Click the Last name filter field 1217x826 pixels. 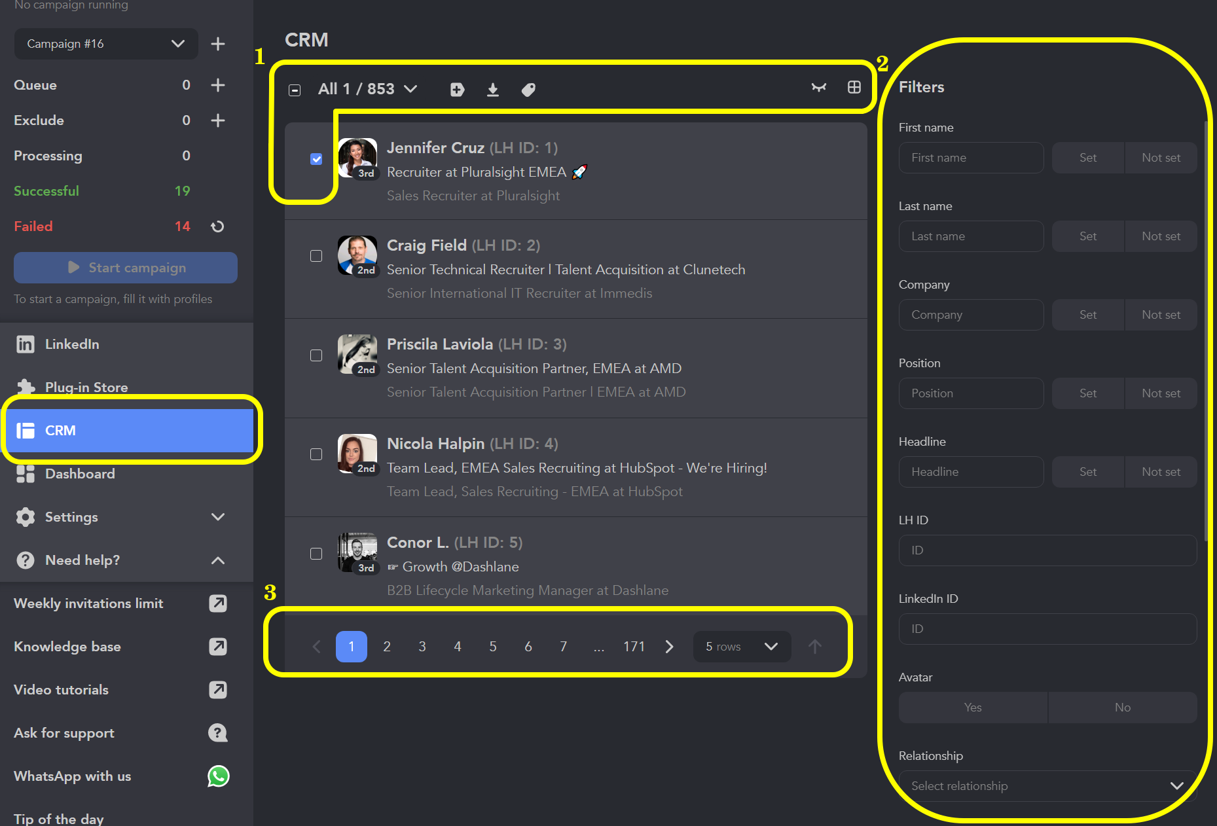pos(971,236)
